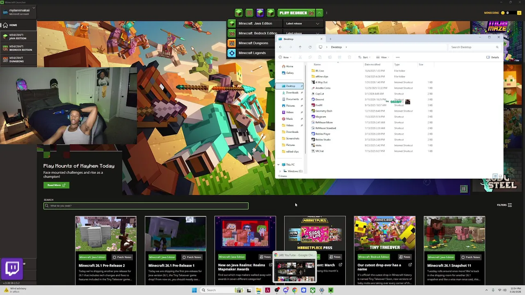Image resolution: width=525 pixels, height=295 pixels.
Task: Open Minecraft: Java Edition sidebar entry
Action: [x=18, y=36]
